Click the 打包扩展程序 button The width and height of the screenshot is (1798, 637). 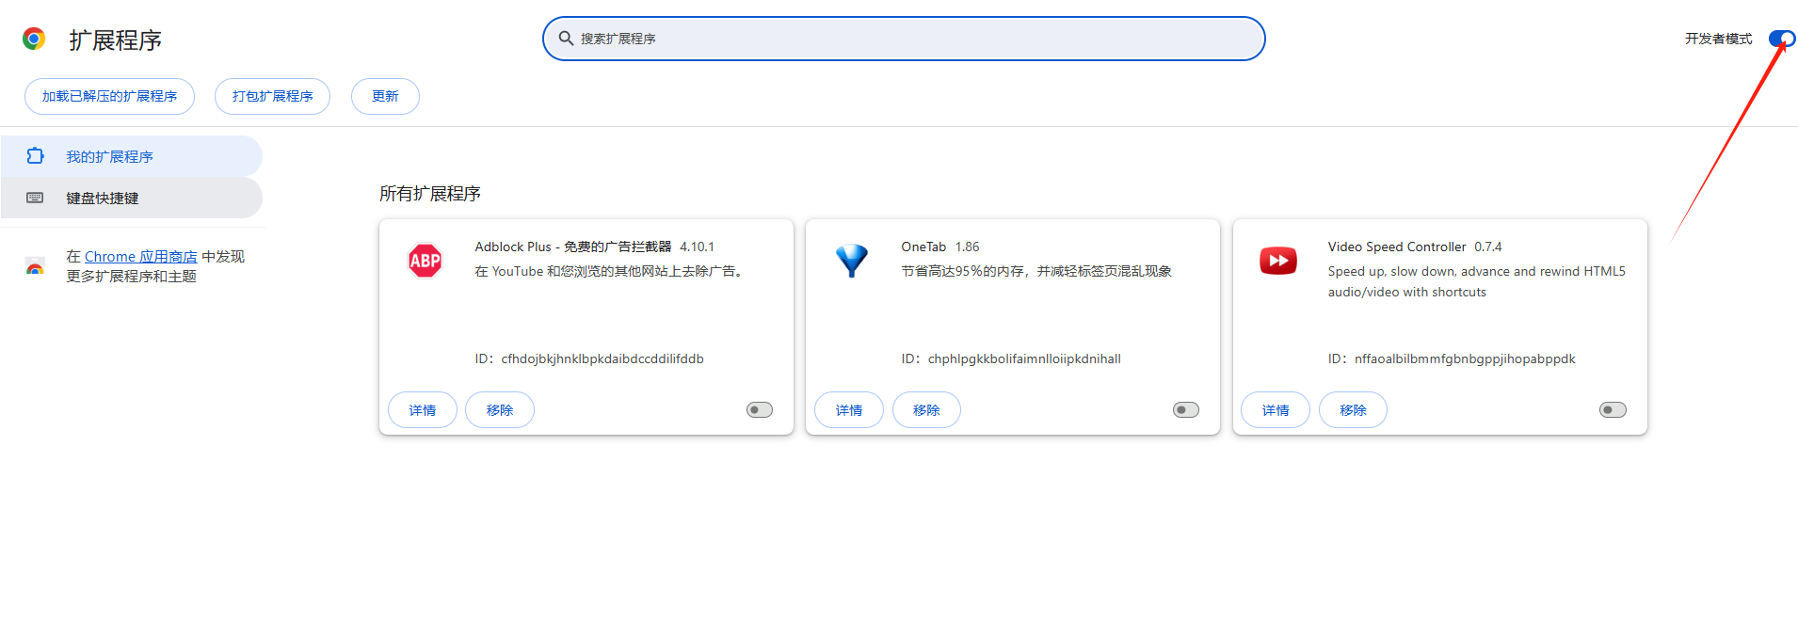[x=272, y=96]
